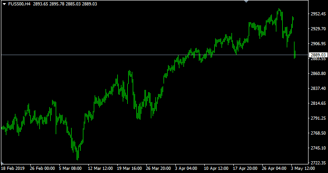Click the 2952.45 price axis label
Screen dimensions: 328x173
(x=318, y=14)
